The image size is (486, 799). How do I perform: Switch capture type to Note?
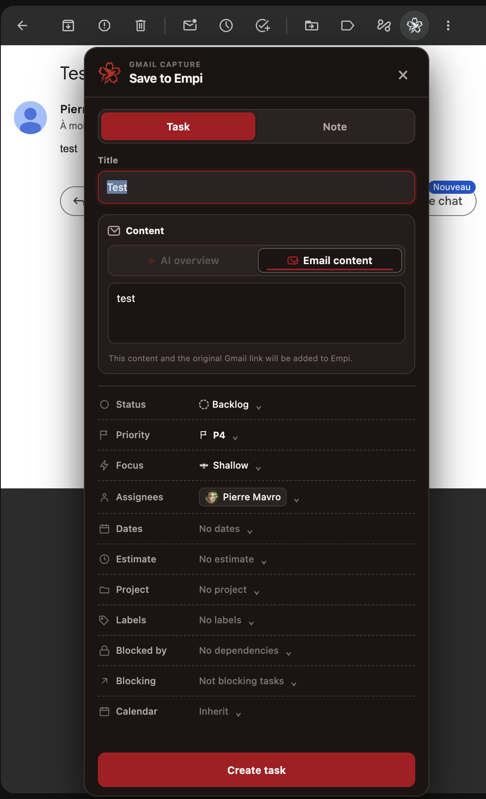pos(335,127)
